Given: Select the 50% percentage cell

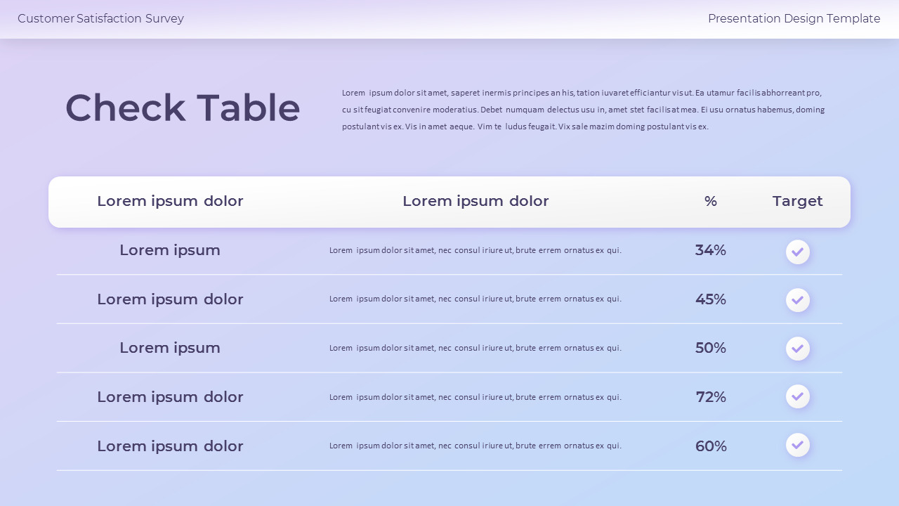Looking at the screenshot, I should point(710,348).
